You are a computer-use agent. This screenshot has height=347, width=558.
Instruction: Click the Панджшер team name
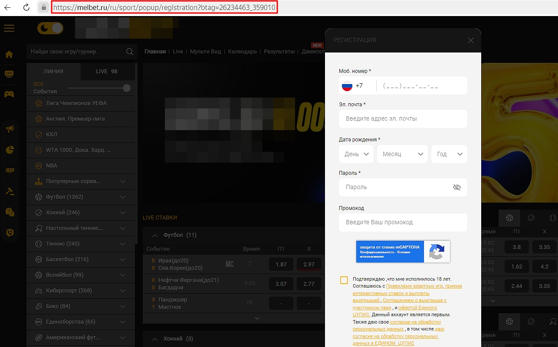click(172, 300)
